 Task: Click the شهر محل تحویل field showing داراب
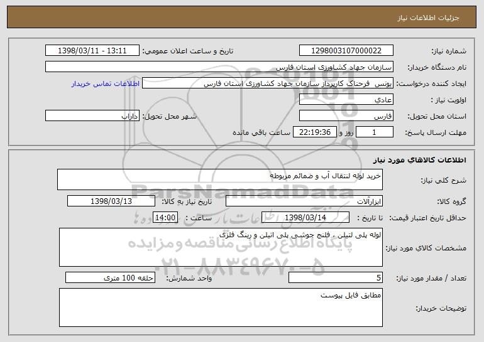point(92,116)
